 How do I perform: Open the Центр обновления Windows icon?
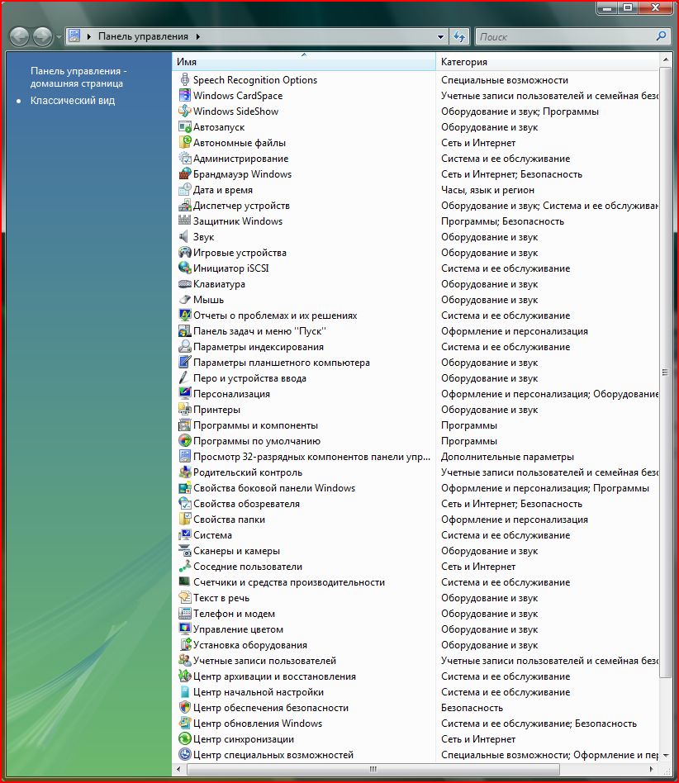point(185,724)
